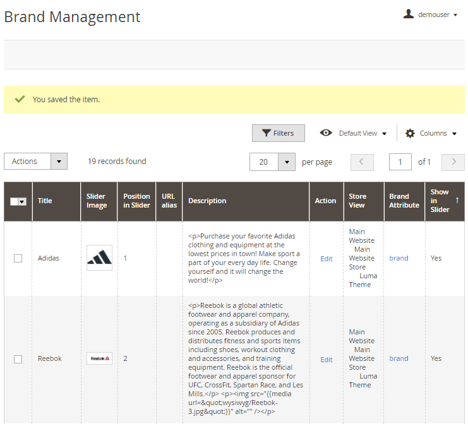This screenshot has width=468, height=424.
Task: Go to next page with right arrow
Action: pyautogui.click(x=453, y=162)
